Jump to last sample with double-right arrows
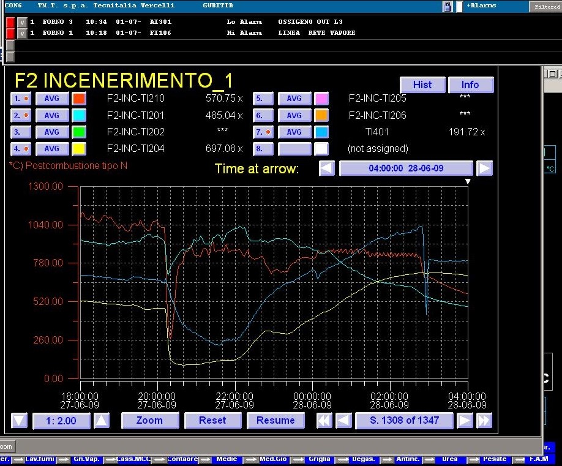The height and width of the screenshot is (466, 562). coord(484,421)
